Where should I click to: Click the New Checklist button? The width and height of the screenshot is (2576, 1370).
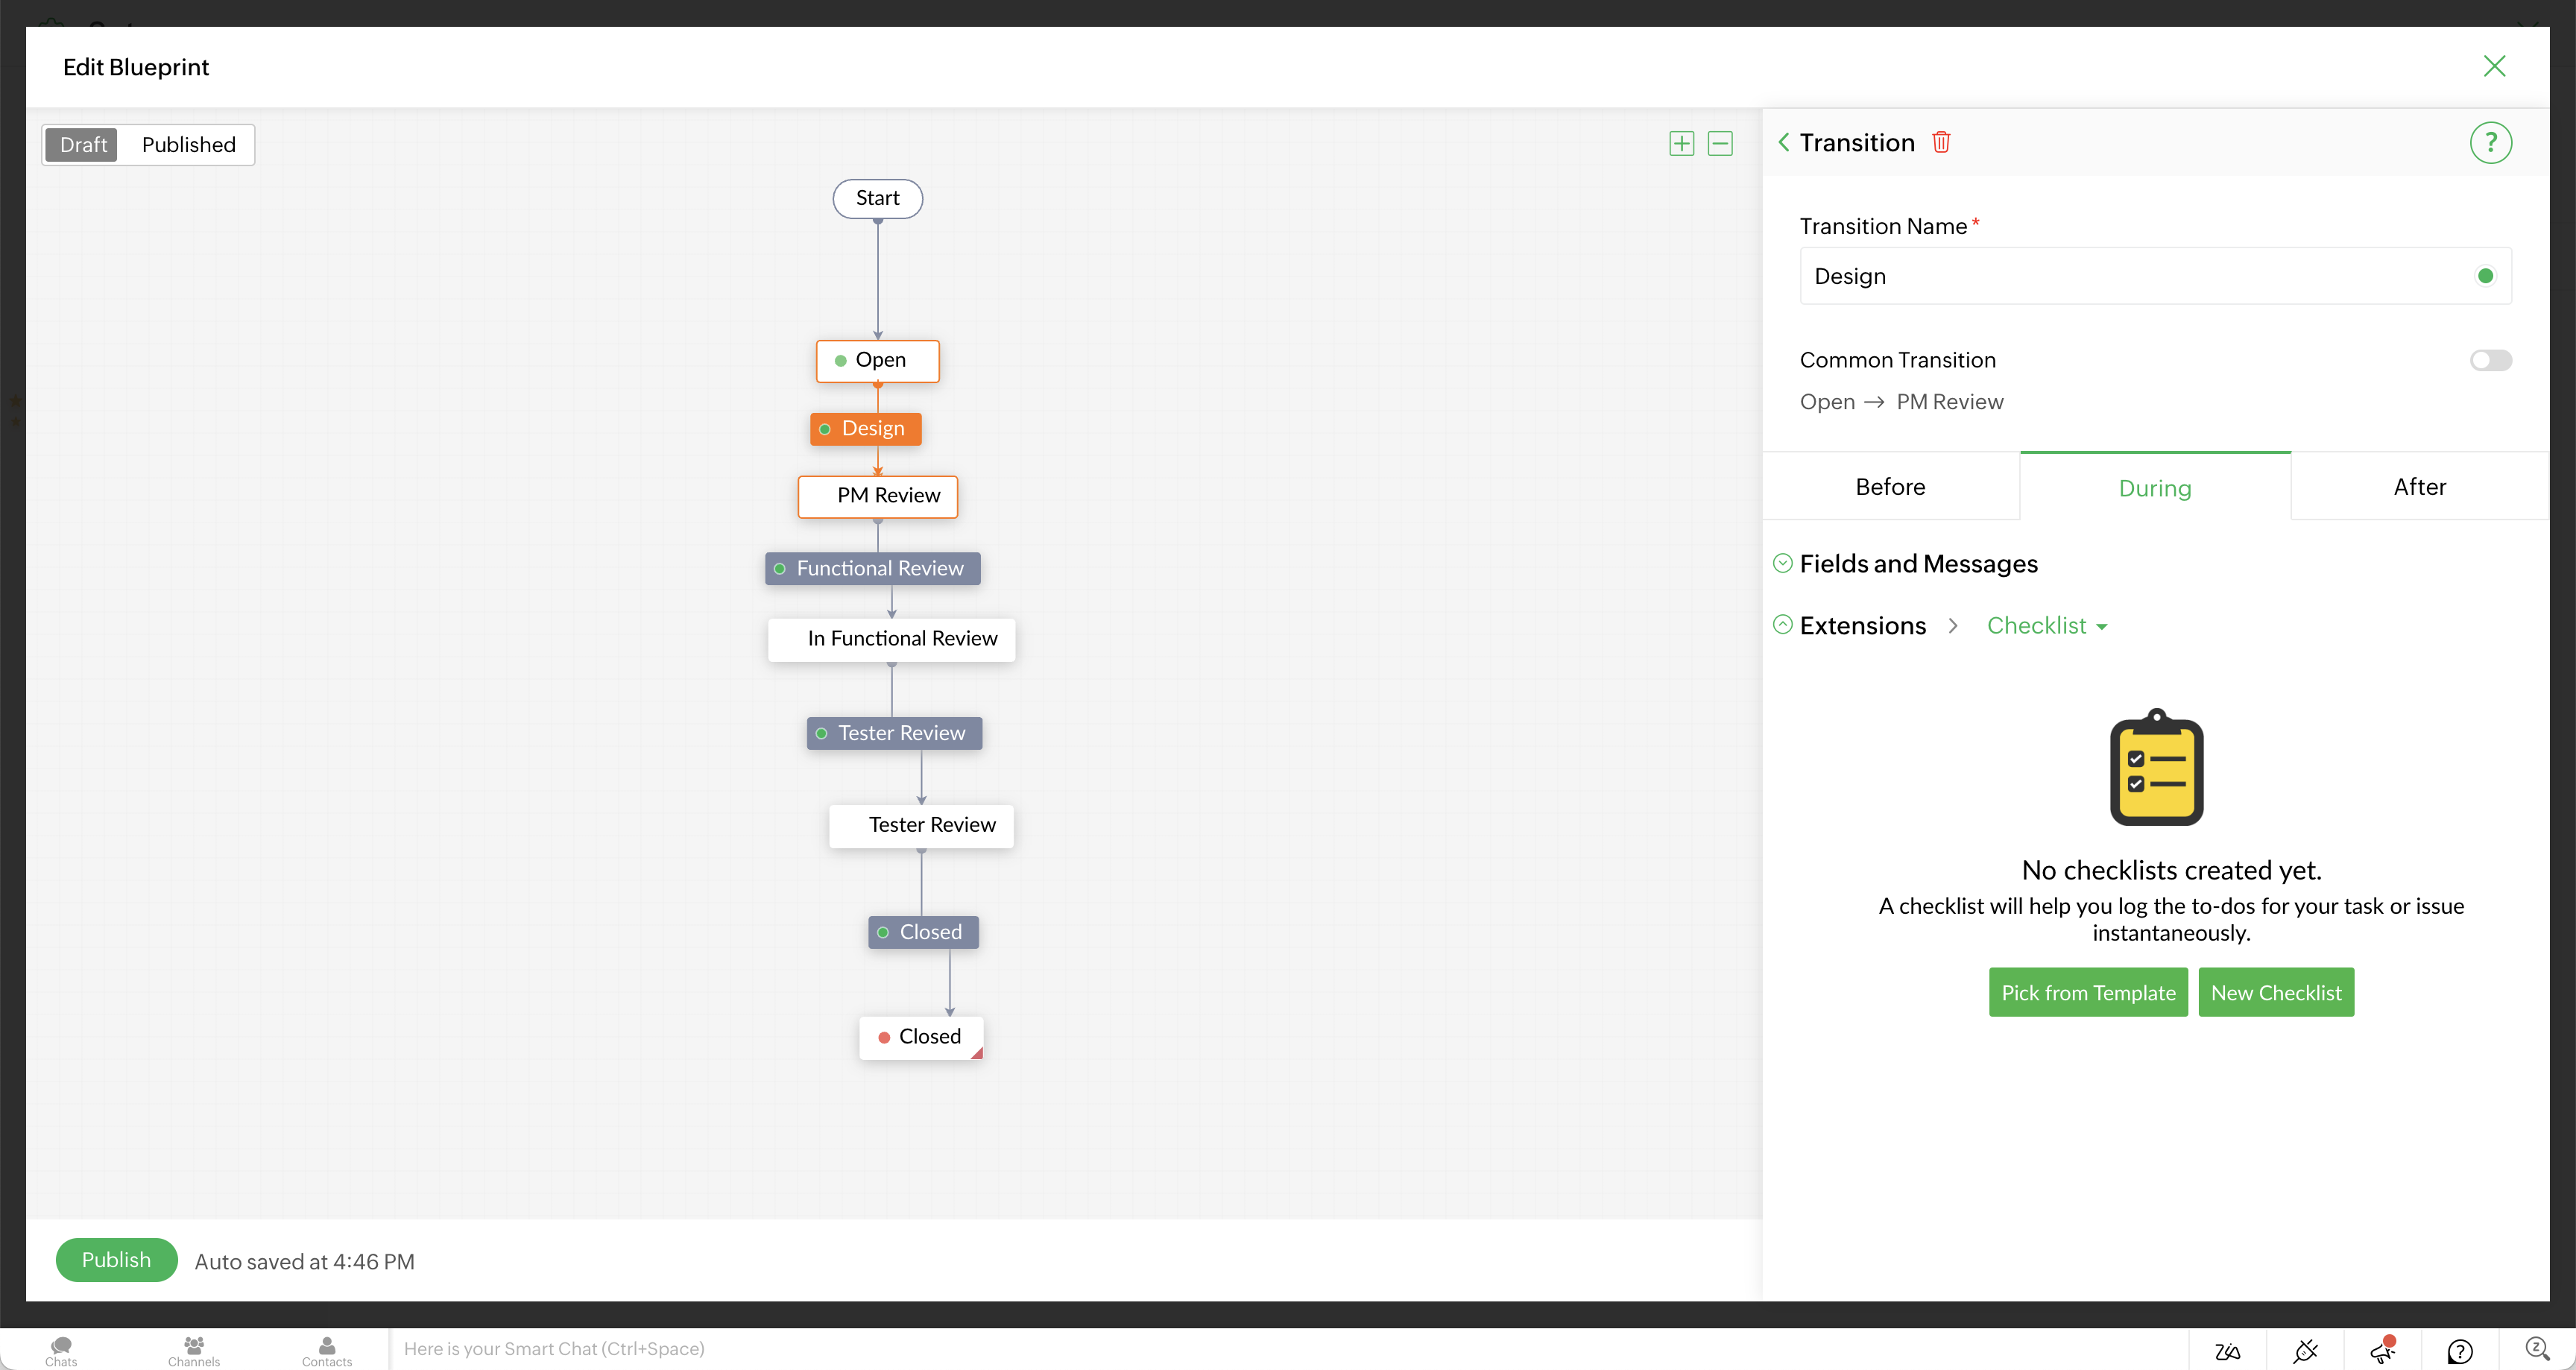coord(2276,992)
